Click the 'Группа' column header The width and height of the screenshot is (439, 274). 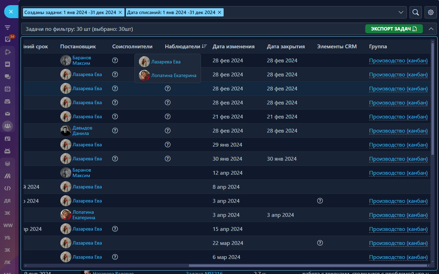378,47
